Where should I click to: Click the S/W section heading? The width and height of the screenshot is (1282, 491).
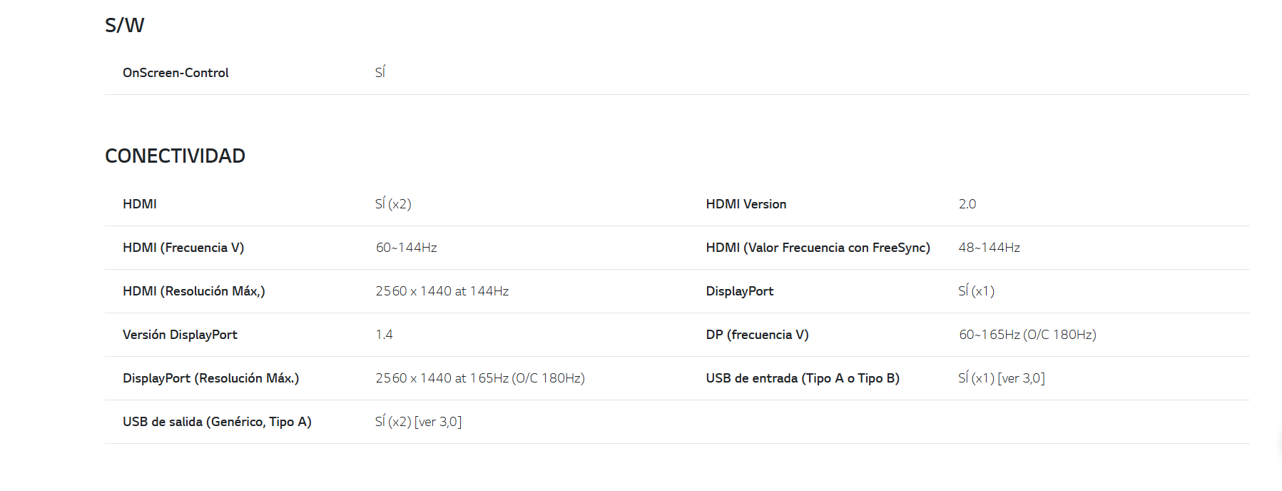point(124,25)
